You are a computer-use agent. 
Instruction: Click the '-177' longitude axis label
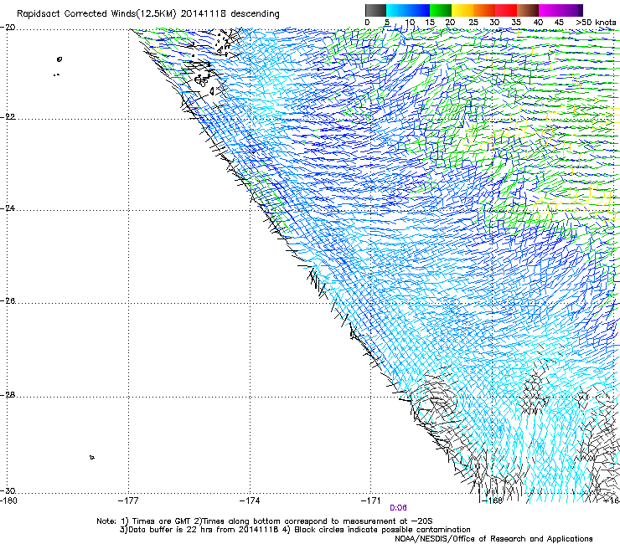pos(128,501)
